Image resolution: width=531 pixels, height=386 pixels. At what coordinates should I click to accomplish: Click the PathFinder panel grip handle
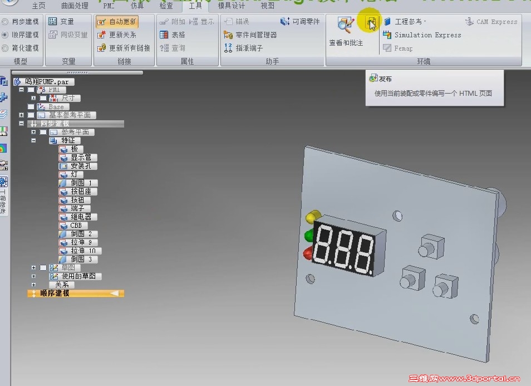77,72
